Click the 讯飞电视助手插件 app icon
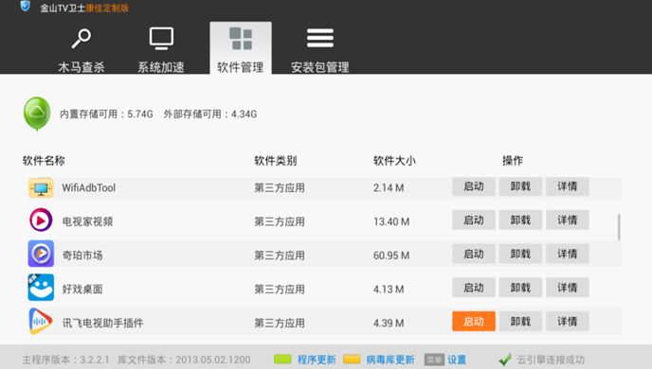Screen dimensions: 652x369 [x=41, y=321]
